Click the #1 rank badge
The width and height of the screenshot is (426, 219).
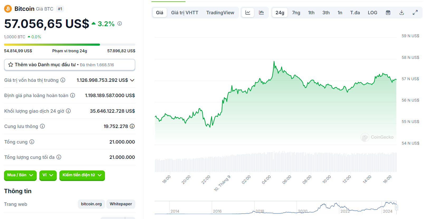(60, 9)
